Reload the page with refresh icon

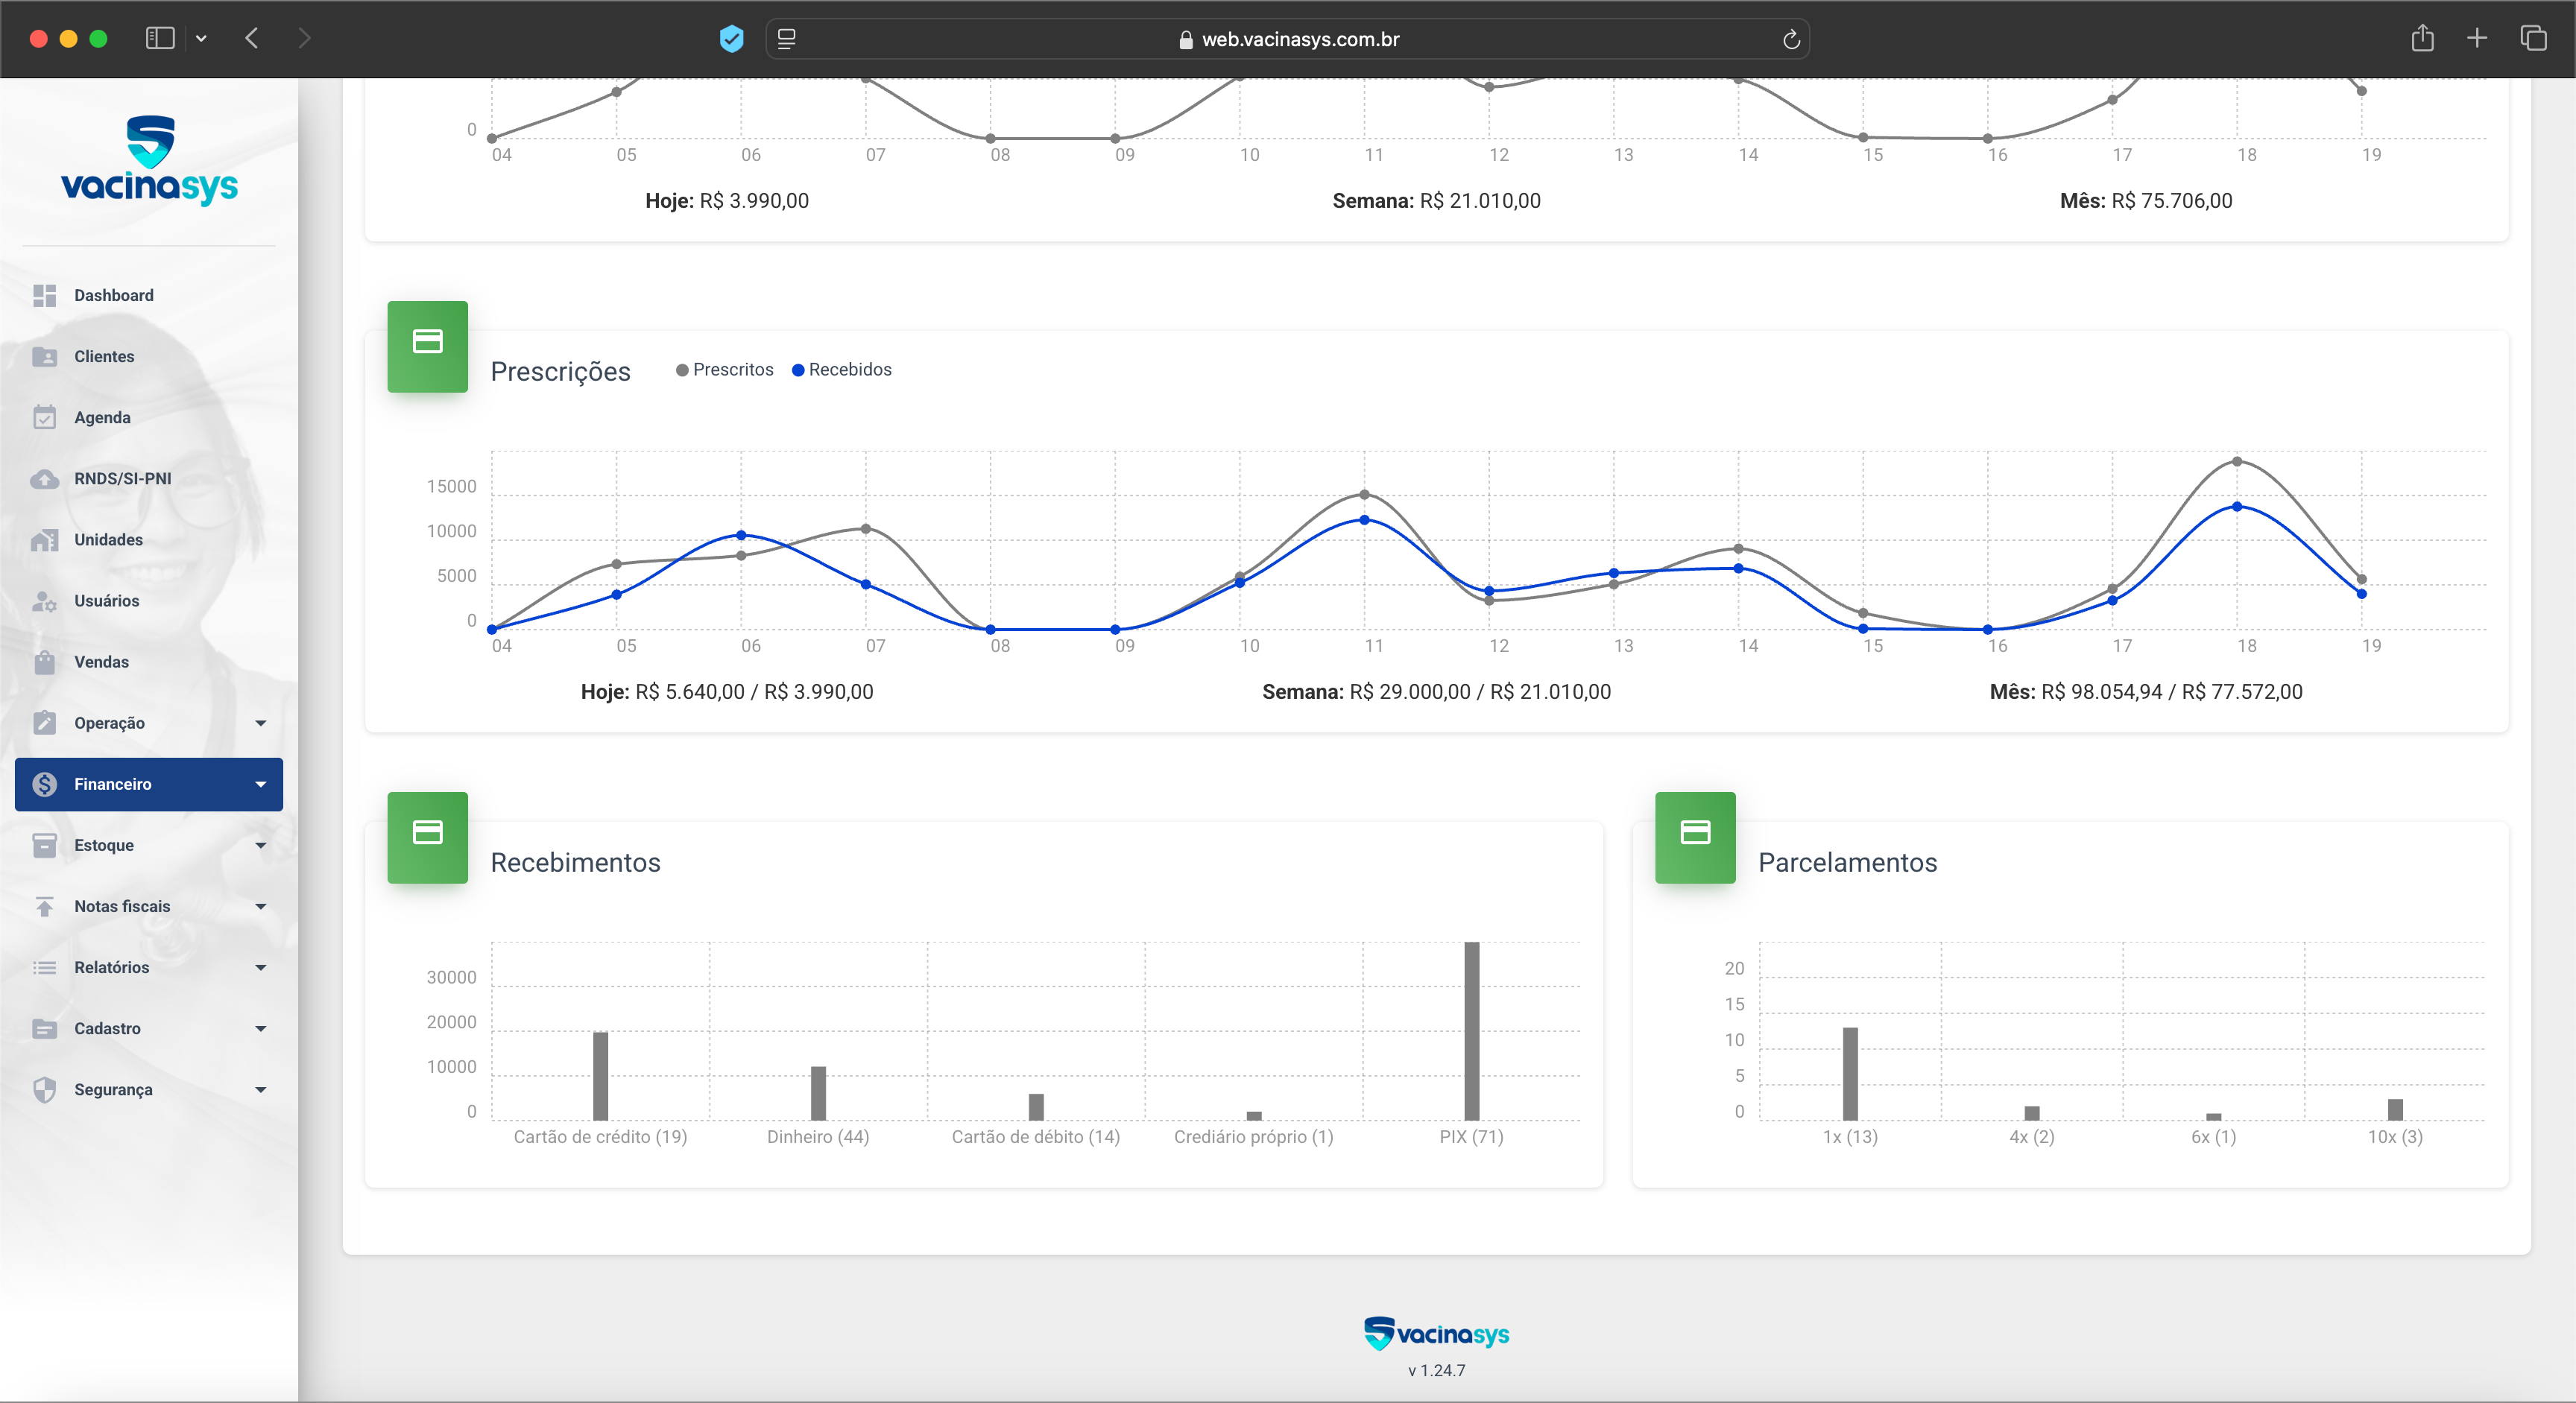pyautogui.click(x=1791, y=39)
